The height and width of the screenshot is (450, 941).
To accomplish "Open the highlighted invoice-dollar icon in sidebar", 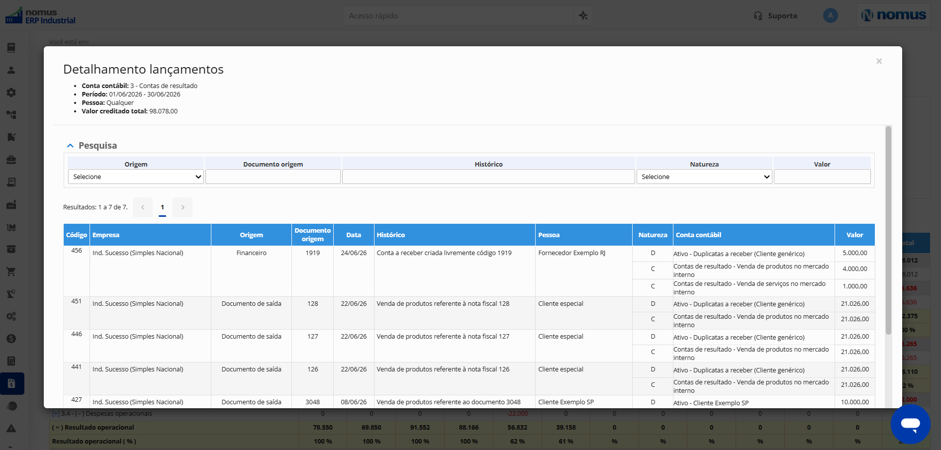I will coord(12,383).
